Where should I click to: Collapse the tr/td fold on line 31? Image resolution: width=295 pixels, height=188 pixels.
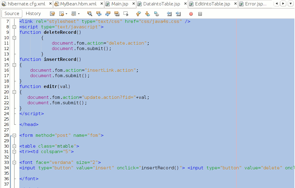click(14, 152)
